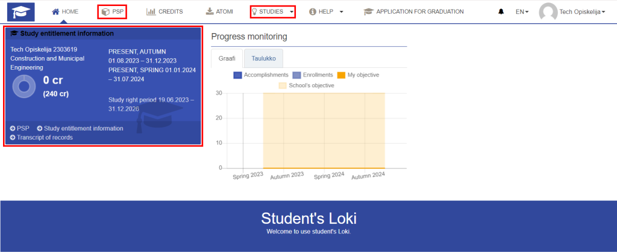617x252 pixels.
Task: Expand the Studies dropdown menu
Action: pyautogui.click(x=292, y=12)
